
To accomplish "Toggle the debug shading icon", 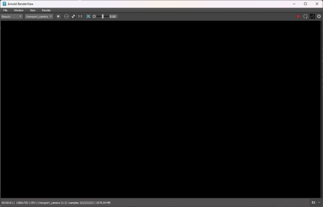I will click(x=312, y=17).
